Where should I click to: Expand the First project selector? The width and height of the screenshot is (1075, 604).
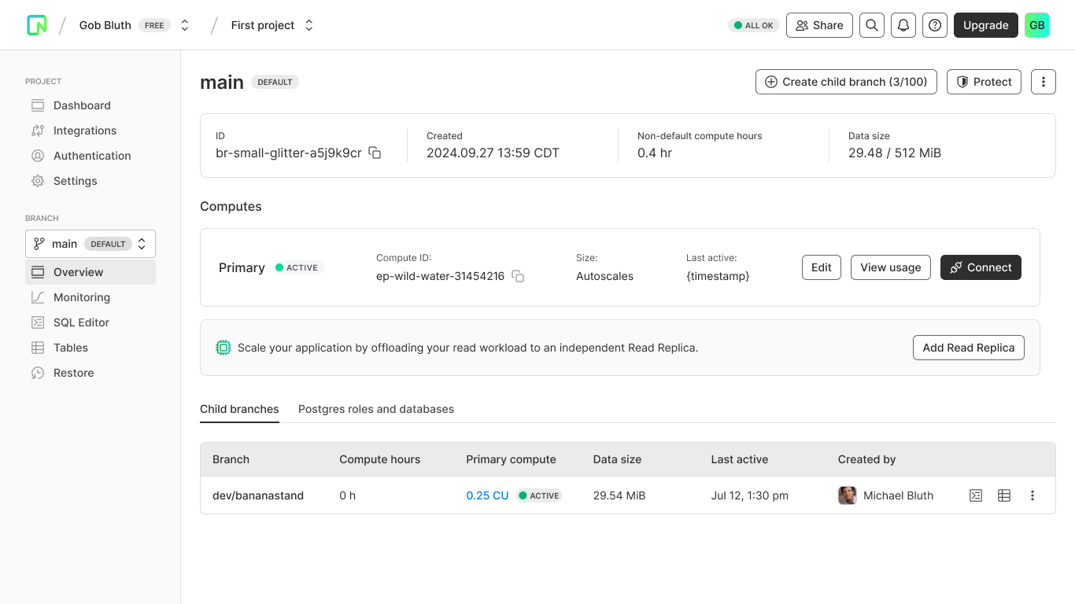tap(308, 25)
